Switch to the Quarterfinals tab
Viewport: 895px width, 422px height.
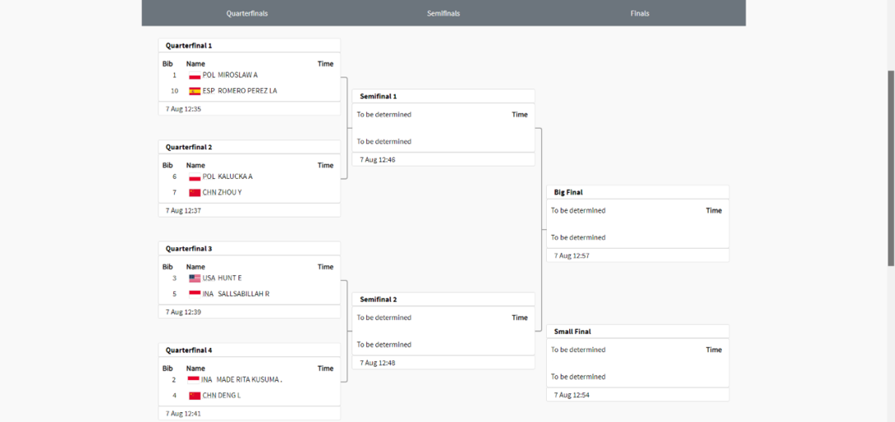point(246,13)
